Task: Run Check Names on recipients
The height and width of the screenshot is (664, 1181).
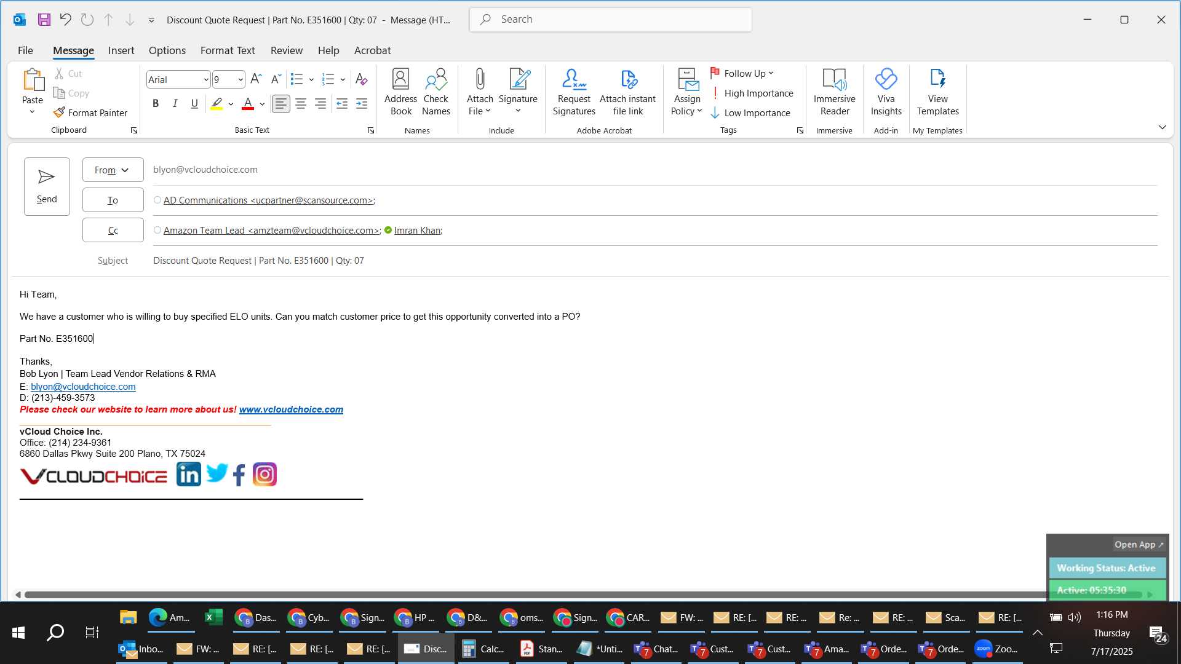Action: click(436, 92)
